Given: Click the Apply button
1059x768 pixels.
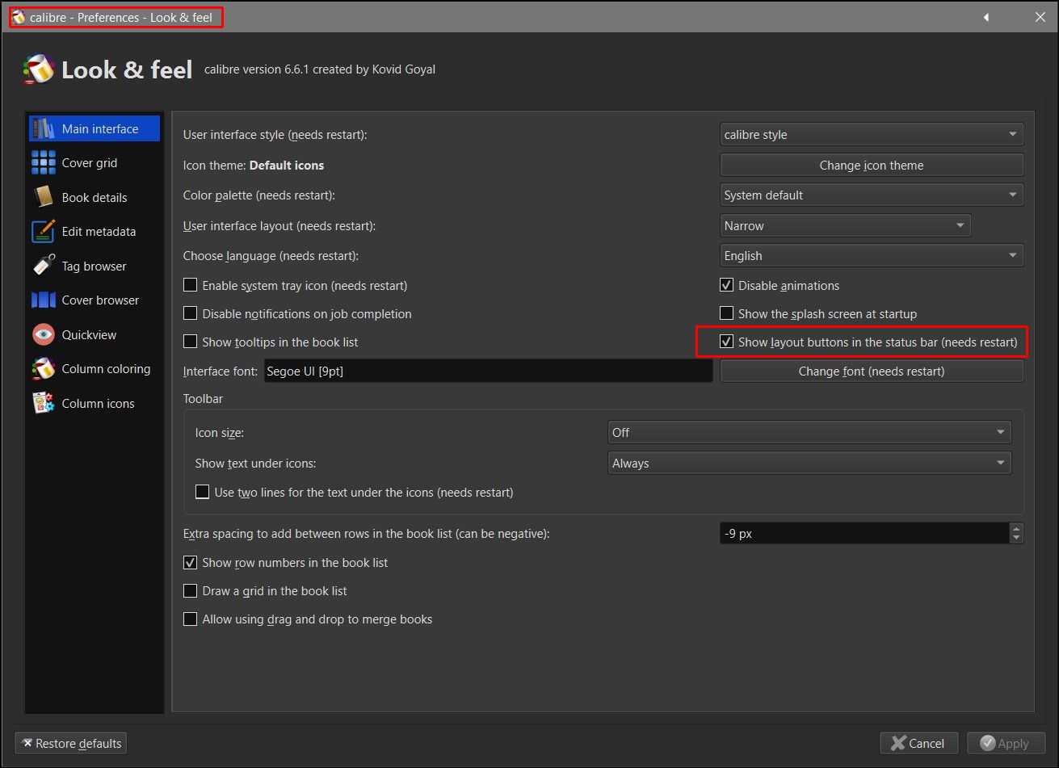Looking at the screenshot, I should tap(1005, 743).
